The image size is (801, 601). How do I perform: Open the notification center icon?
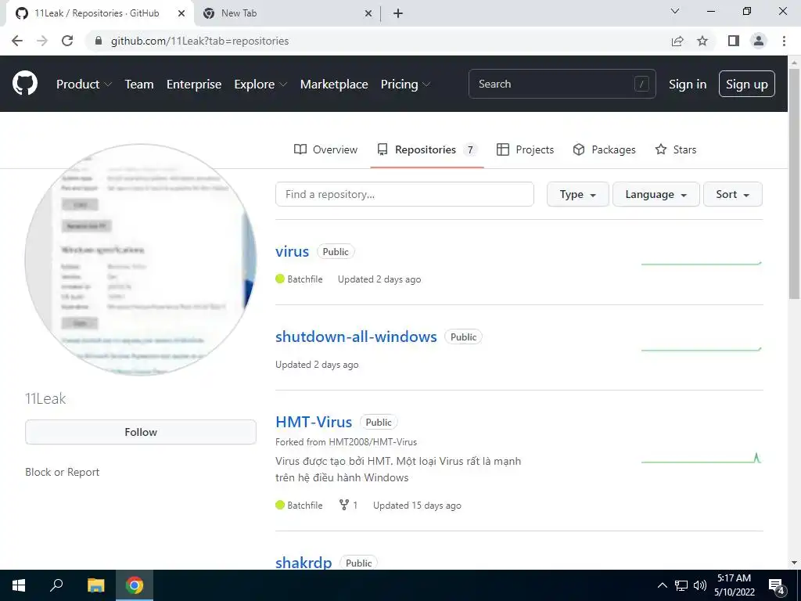[x=777, y=585]
